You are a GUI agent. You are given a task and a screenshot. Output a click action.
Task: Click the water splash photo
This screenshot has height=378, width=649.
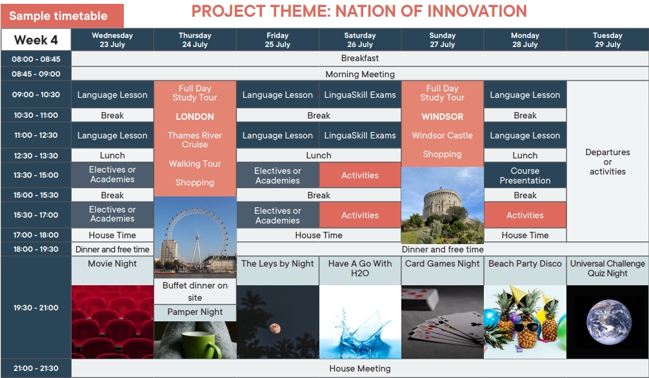(360, 322)
